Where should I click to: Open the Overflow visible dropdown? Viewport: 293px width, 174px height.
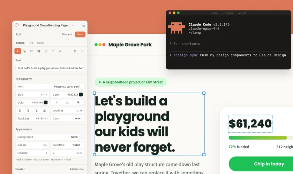(67, 145)
